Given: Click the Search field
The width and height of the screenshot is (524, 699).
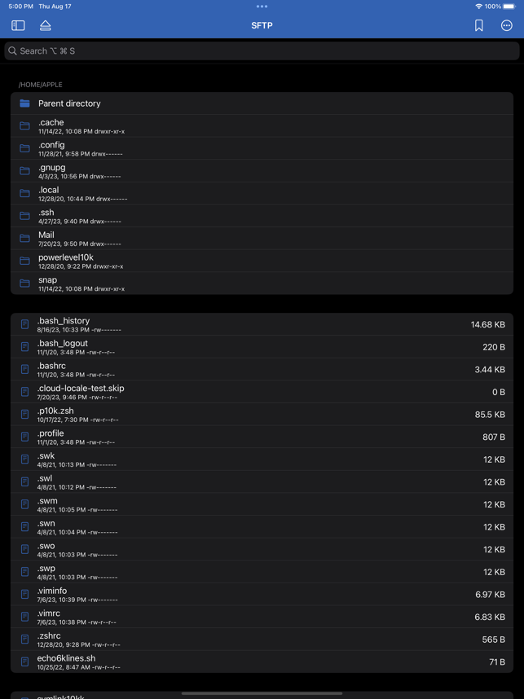Looking at the screenshot, I should [262, 51].
